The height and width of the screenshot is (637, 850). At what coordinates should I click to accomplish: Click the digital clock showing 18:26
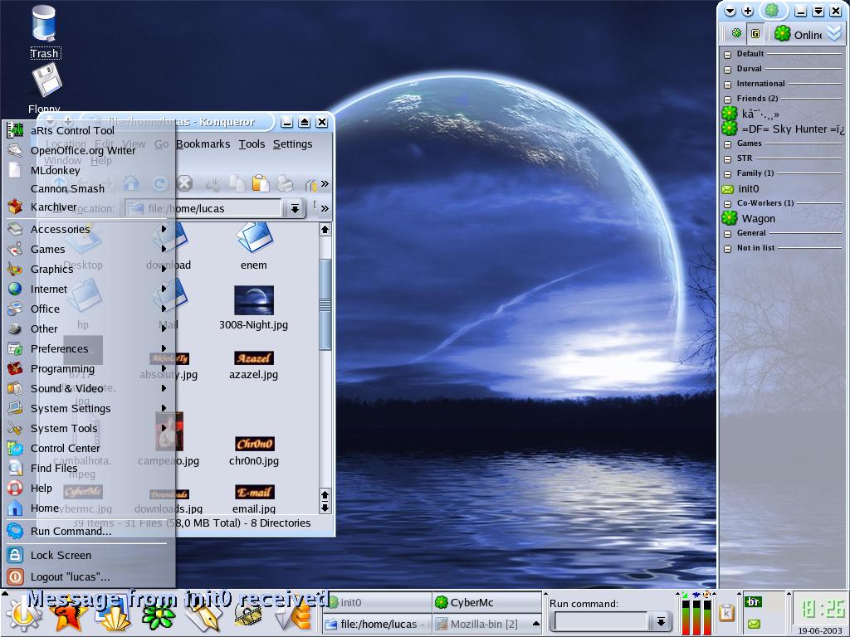[x=823, y=609]
